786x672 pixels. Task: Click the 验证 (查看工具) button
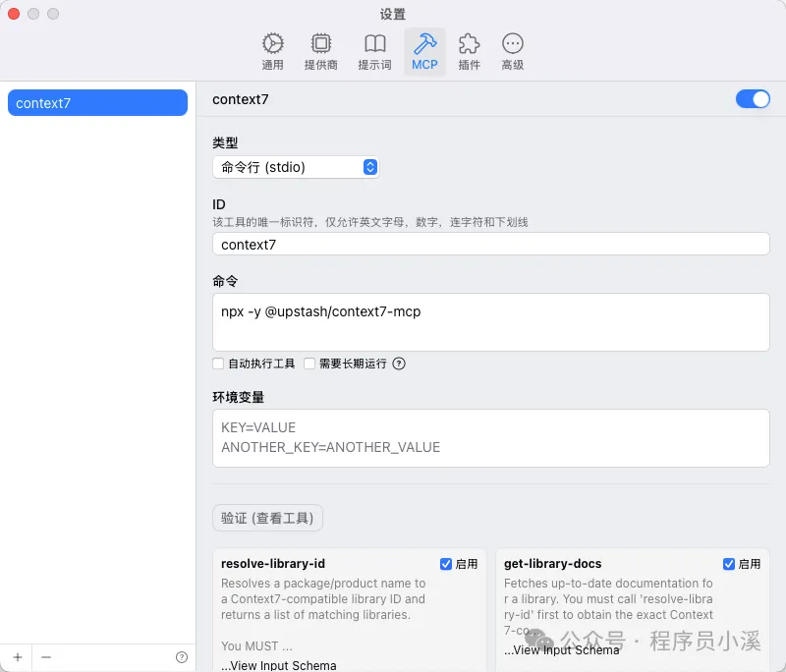coord(267,518)
